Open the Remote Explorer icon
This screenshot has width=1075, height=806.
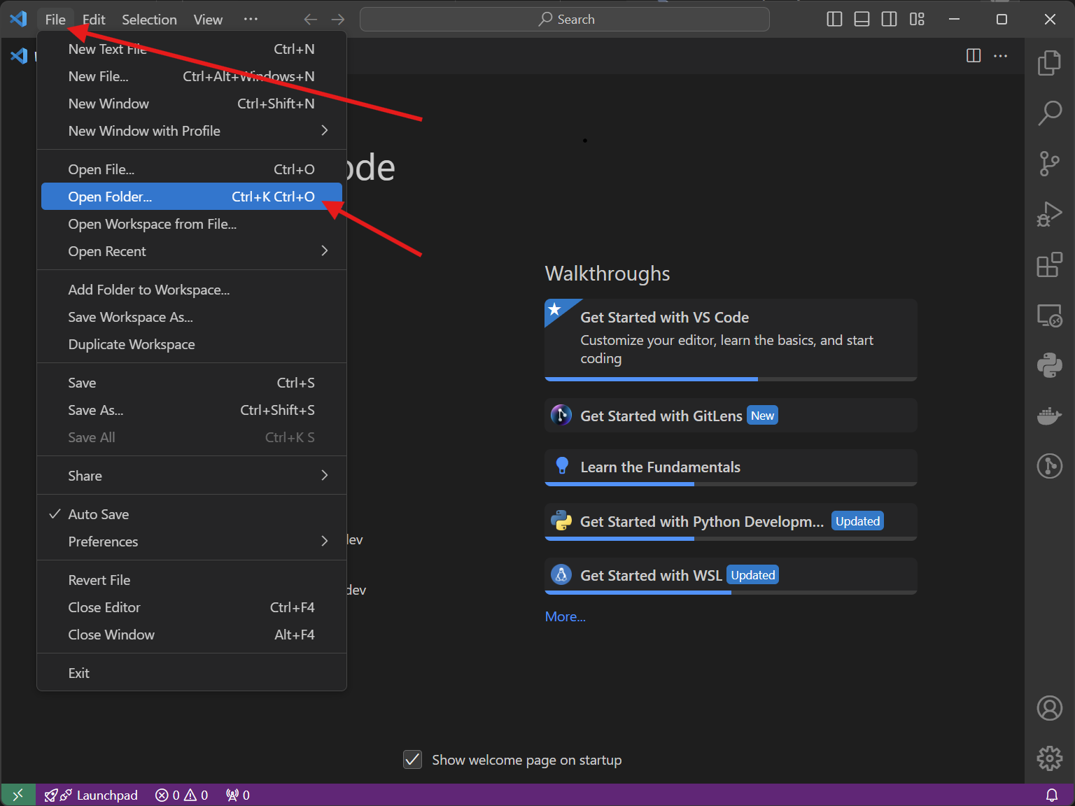[1049, 316]
